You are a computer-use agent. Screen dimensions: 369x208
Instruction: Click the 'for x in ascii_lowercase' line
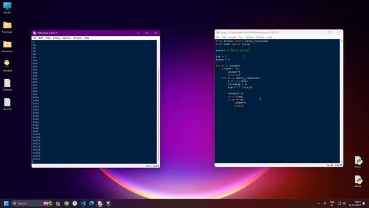(241, 78)
